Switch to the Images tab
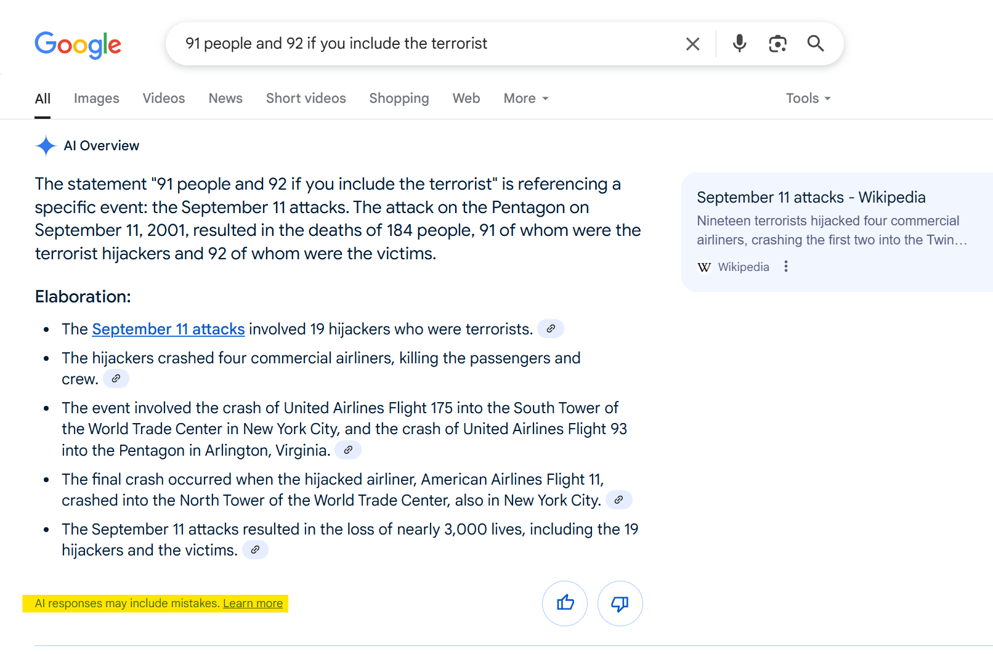This screenshot has height=654, width=993. pyautogui.click(x=97, y=99)
